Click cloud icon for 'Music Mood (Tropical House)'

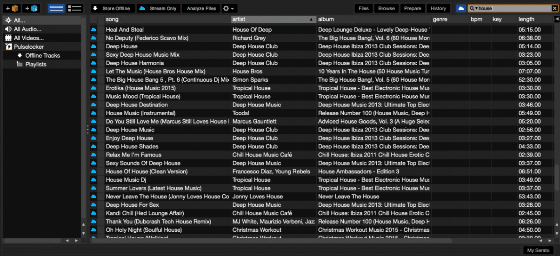tap(93, 97)
